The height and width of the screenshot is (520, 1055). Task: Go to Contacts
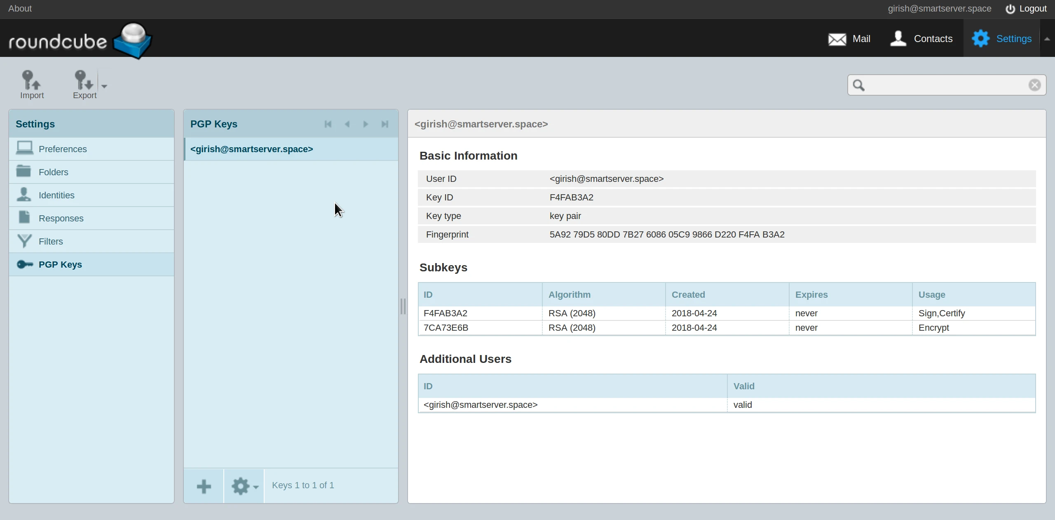coord(921,39)
